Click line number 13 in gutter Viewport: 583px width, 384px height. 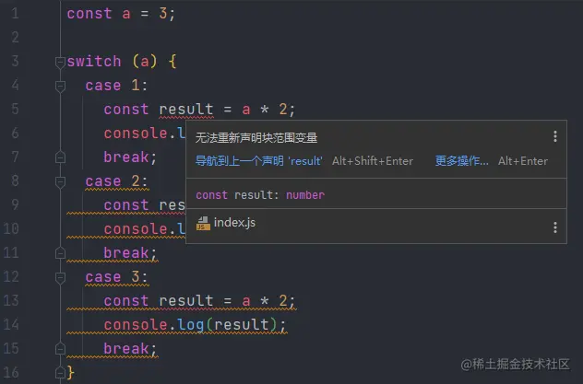click(x=11, y=300)
